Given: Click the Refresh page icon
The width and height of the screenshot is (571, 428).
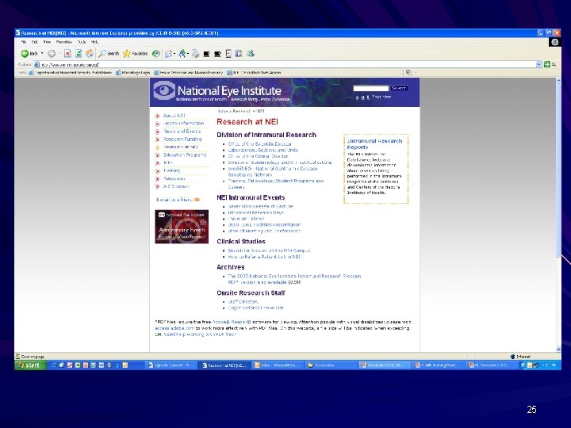Looking at the screenshot, I should (79, 54).
